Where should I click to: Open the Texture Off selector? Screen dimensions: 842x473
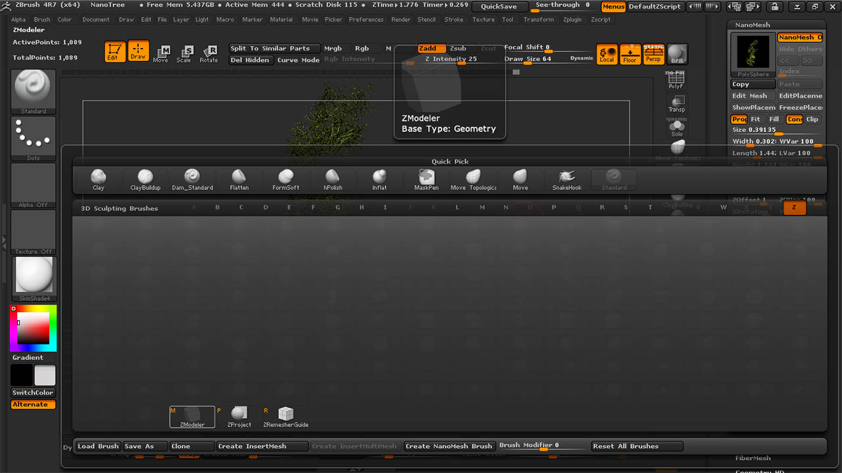click(34, 233)
